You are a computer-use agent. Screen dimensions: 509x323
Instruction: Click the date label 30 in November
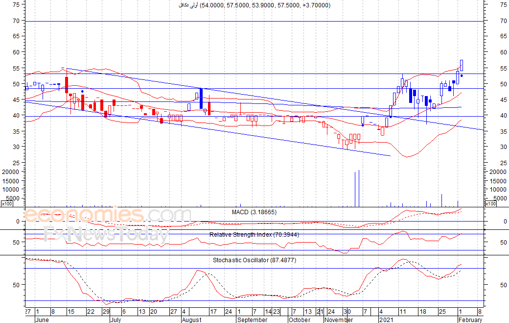[347, 312]
